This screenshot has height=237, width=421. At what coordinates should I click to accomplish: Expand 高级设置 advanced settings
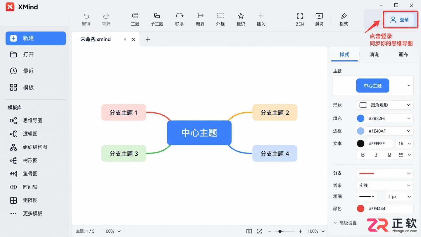pos(345,223)
